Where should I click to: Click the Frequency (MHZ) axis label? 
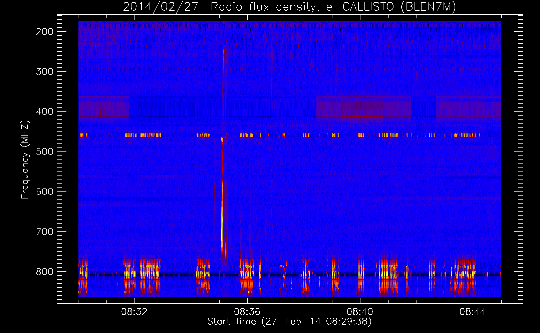[x=25, y=160]
